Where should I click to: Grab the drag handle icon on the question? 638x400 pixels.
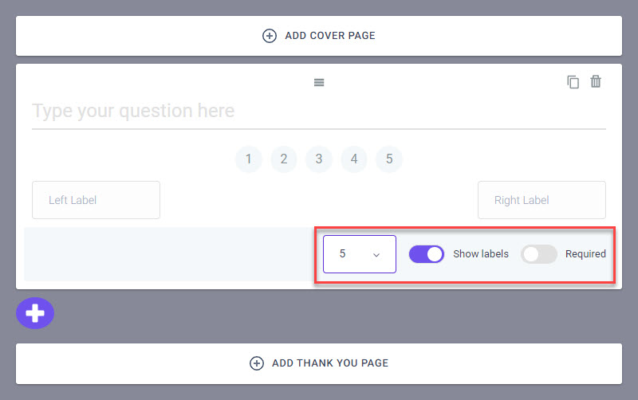319,83
